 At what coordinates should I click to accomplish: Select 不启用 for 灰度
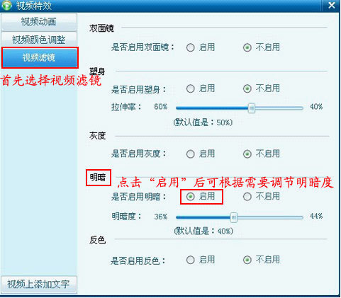click(x=247, y=154)
